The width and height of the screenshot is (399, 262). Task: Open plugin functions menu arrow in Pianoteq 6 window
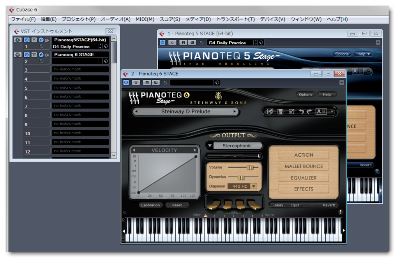(342, 82)
